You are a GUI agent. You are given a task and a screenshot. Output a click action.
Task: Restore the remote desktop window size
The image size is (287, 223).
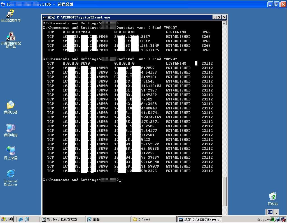[x=276, y=4]
